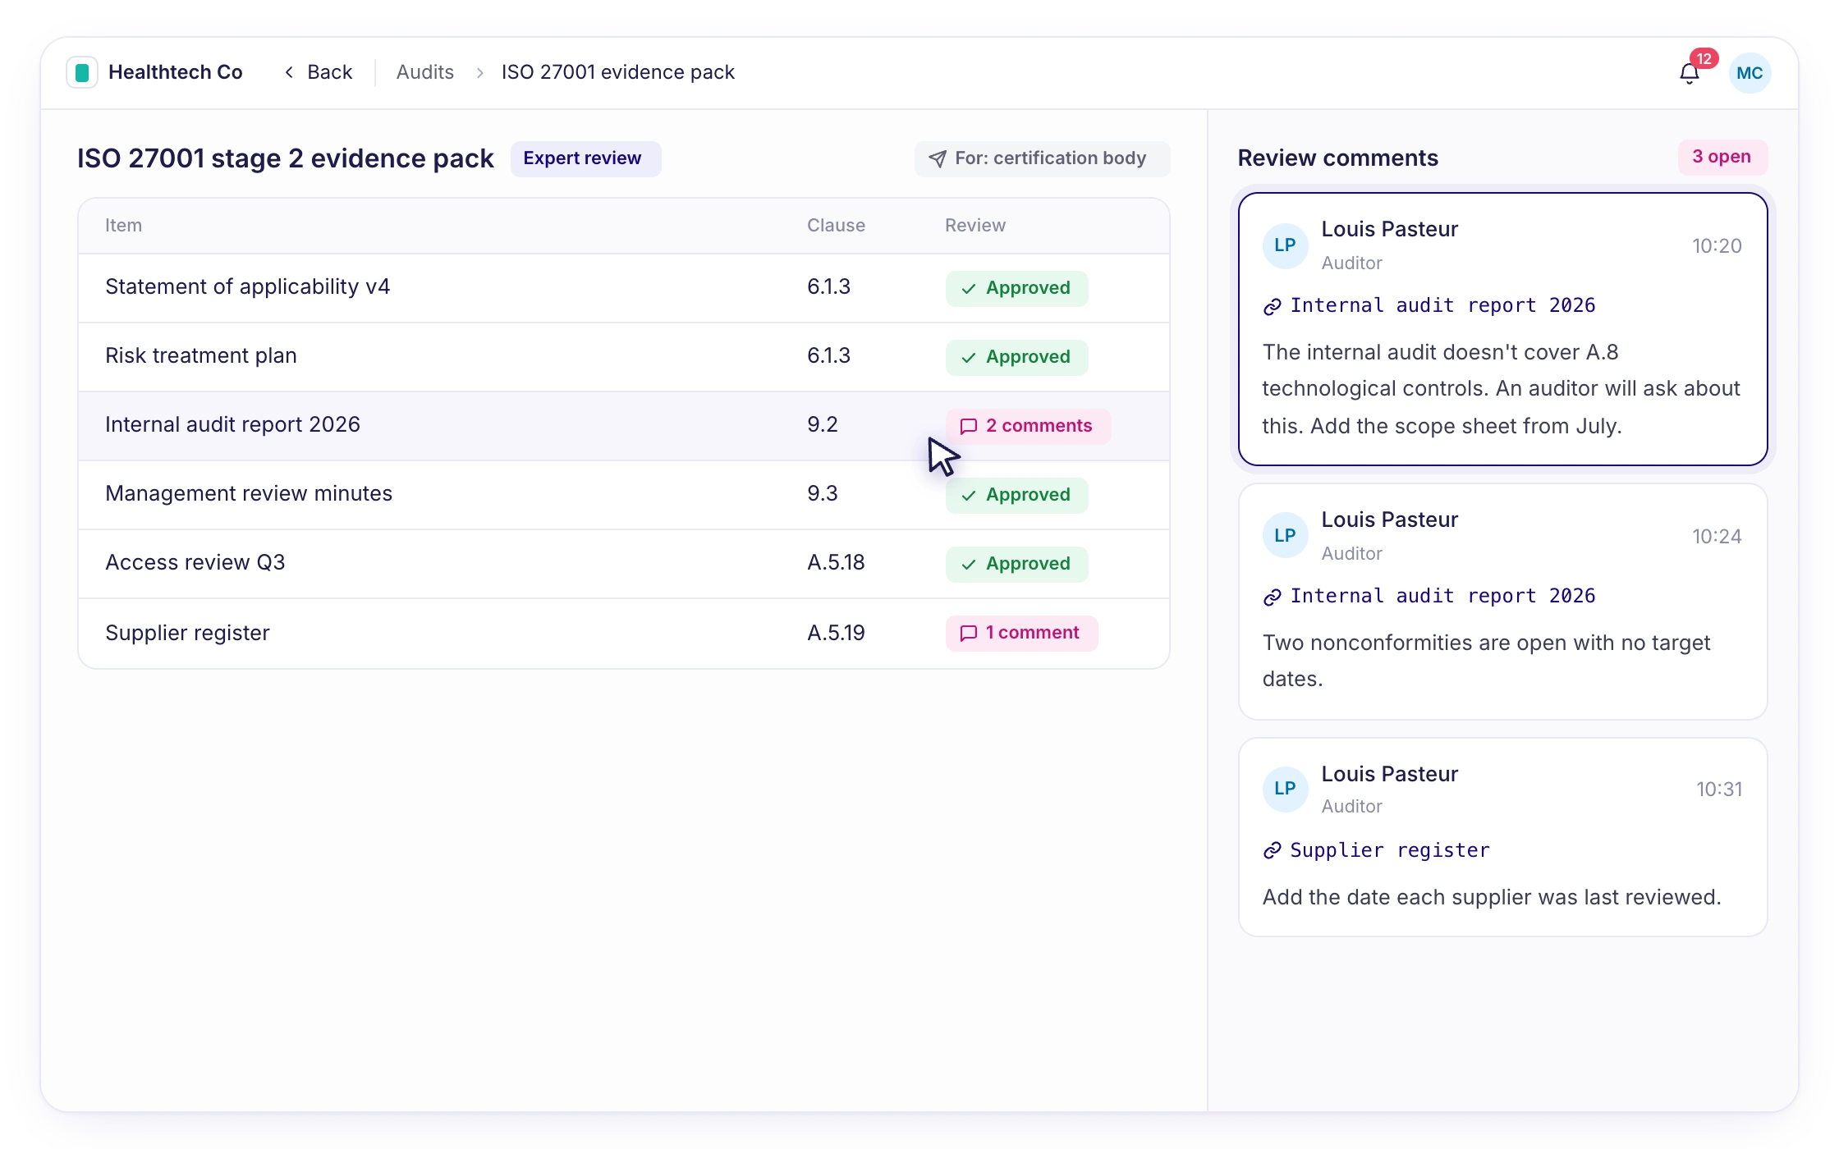Image resolution: width=1839 pixels, height=1149 pixels.
Task: Click the LP avatar on the 10:31 comment
Action: [1285, 789]
